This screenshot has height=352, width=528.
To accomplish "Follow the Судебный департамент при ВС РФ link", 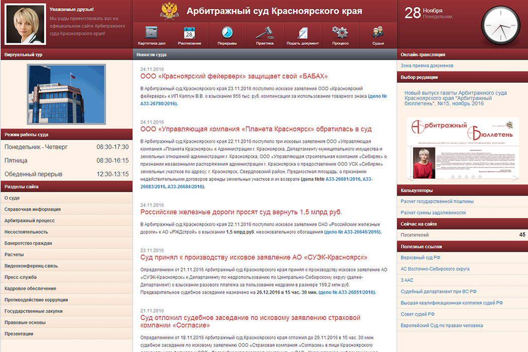I will 438,292.
